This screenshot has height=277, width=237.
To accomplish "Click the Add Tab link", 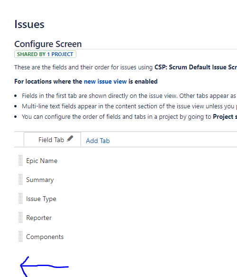I will point(98,141).
